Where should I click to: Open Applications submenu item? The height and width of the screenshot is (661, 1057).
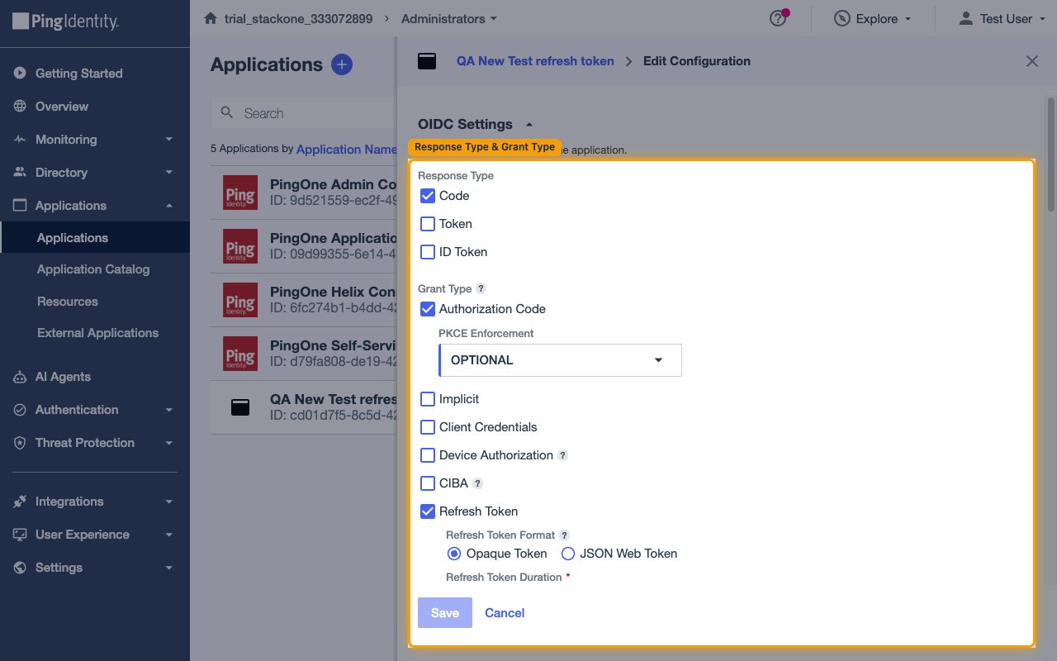point(95,238)
